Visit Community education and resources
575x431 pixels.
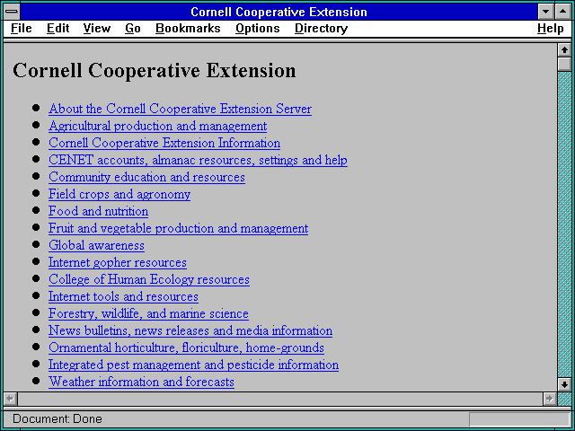[x=146, y=177]
